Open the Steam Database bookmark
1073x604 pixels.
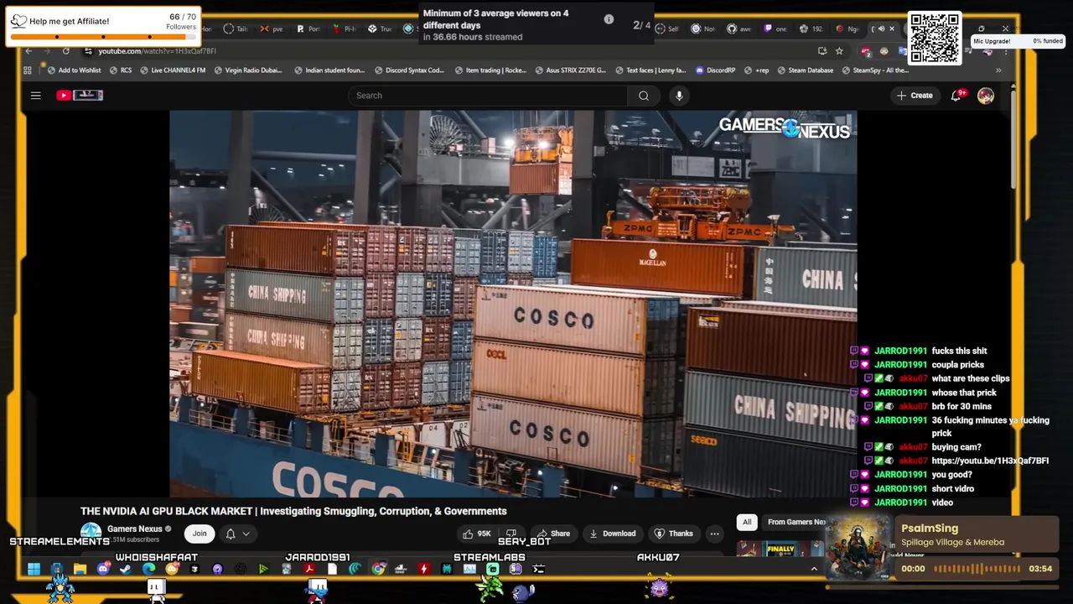(x=805, y=70)
